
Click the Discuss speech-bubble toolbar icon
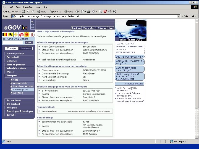[110, 12]
